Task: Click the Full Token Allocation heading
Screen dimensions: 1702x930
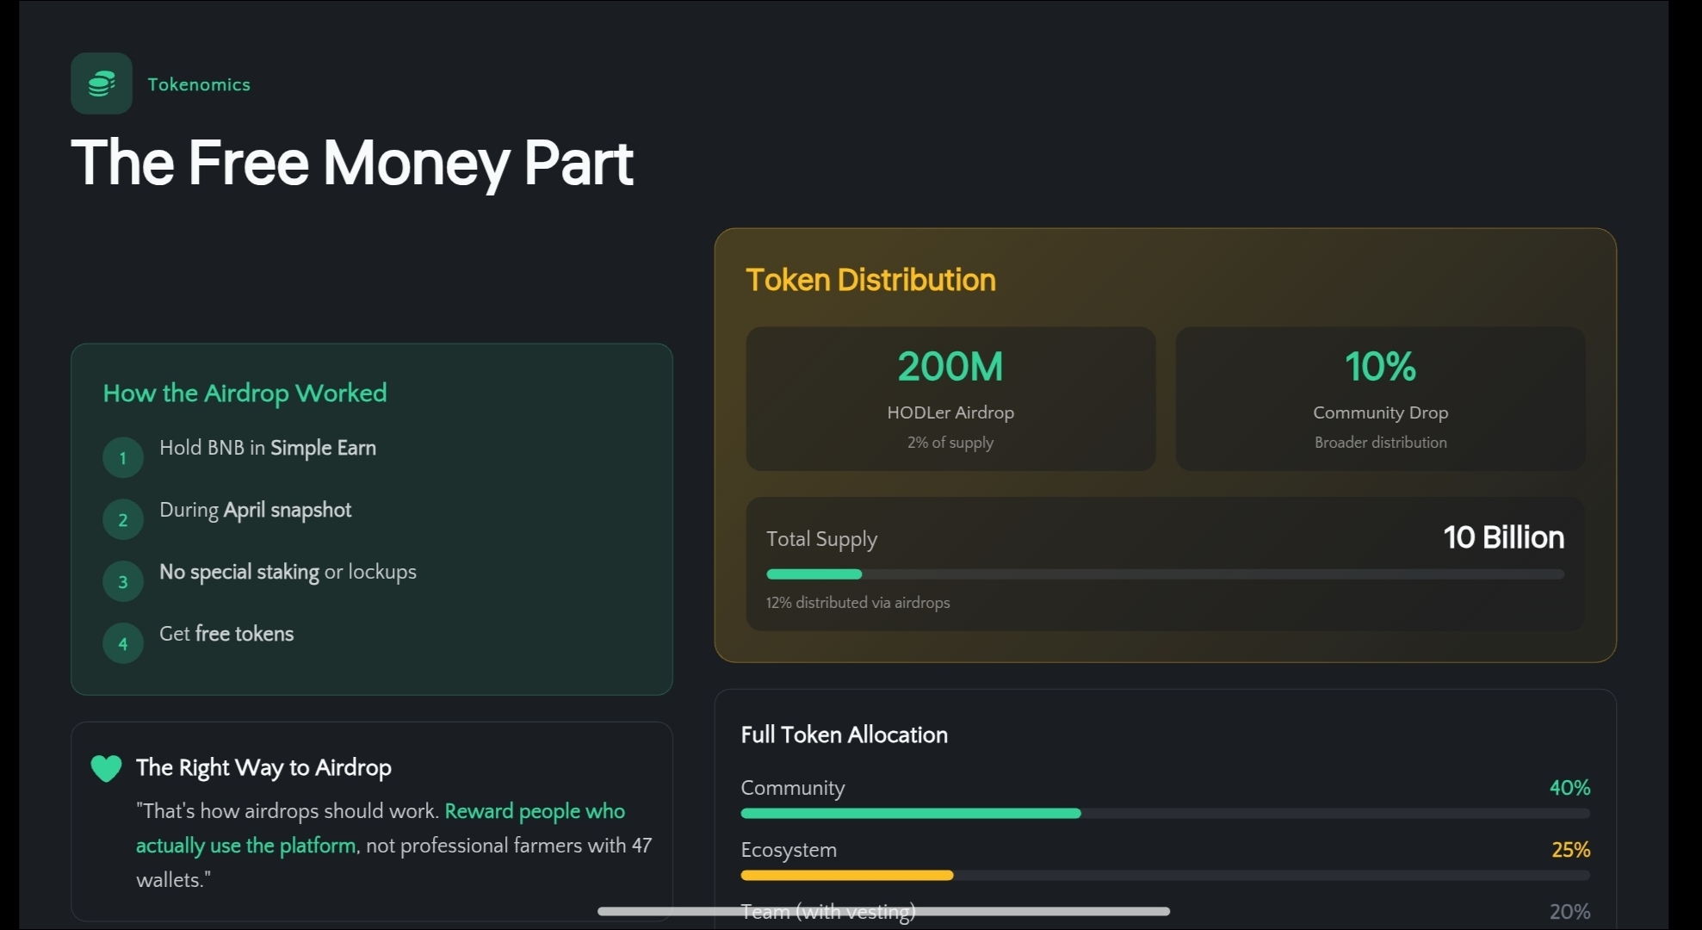Action: [x=844, y=735]
